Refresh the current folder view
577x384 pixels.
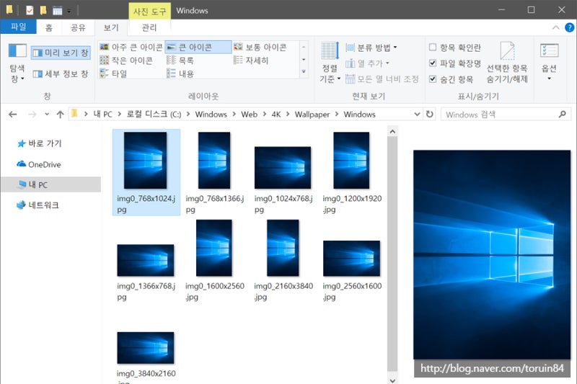429,115
